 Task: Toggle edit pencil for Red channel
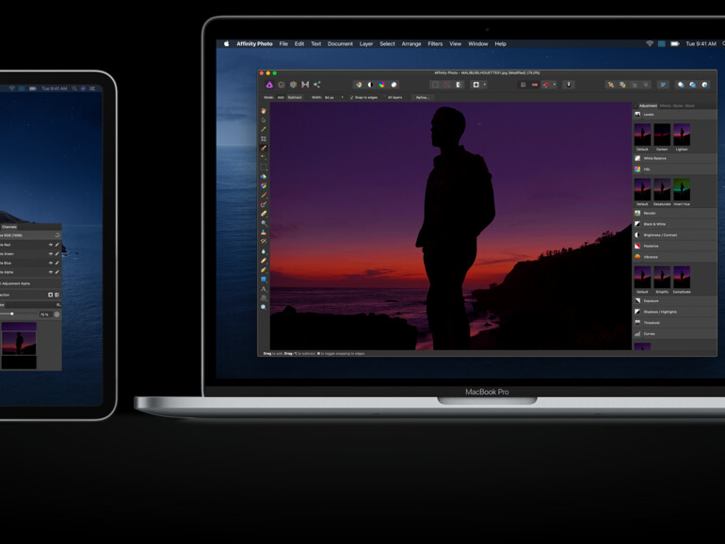coord(57,245)
